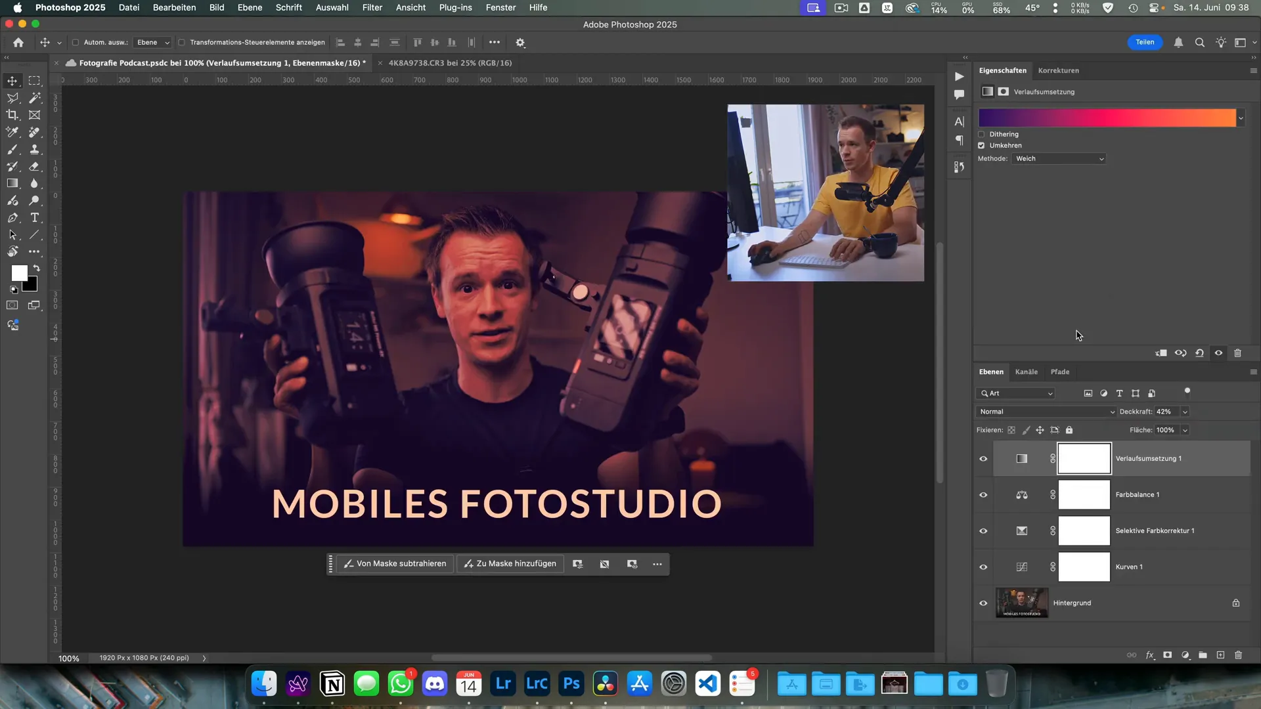This screenshot has height=709, width=1261.
Task: Click the Zu Maske hinzufügen button
Action: pyautogui.click(x=510, y=563)
